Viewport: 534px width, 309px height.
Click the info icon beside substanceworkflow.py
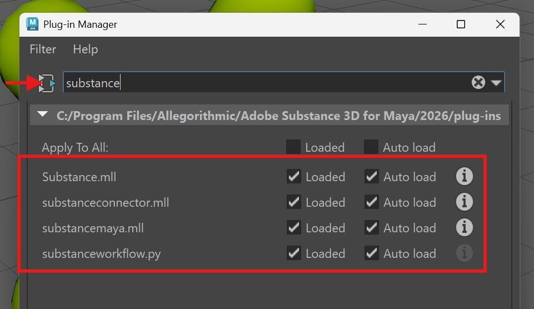464,253
